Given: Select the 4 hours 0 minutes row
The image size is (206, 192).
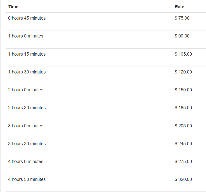Looking at the screenshot, I should 26,162.
